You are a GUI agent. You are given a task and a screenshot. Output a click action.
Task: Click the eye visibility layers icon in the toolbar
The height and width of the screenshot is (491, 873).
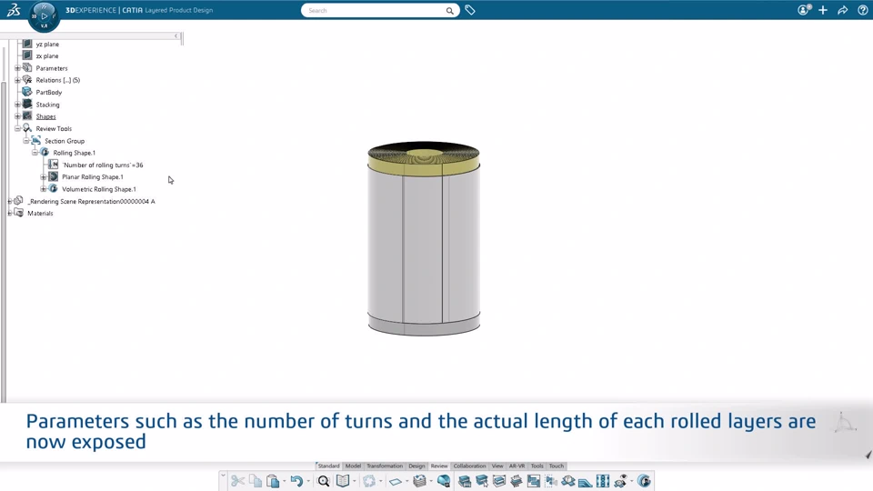[621, 481]
